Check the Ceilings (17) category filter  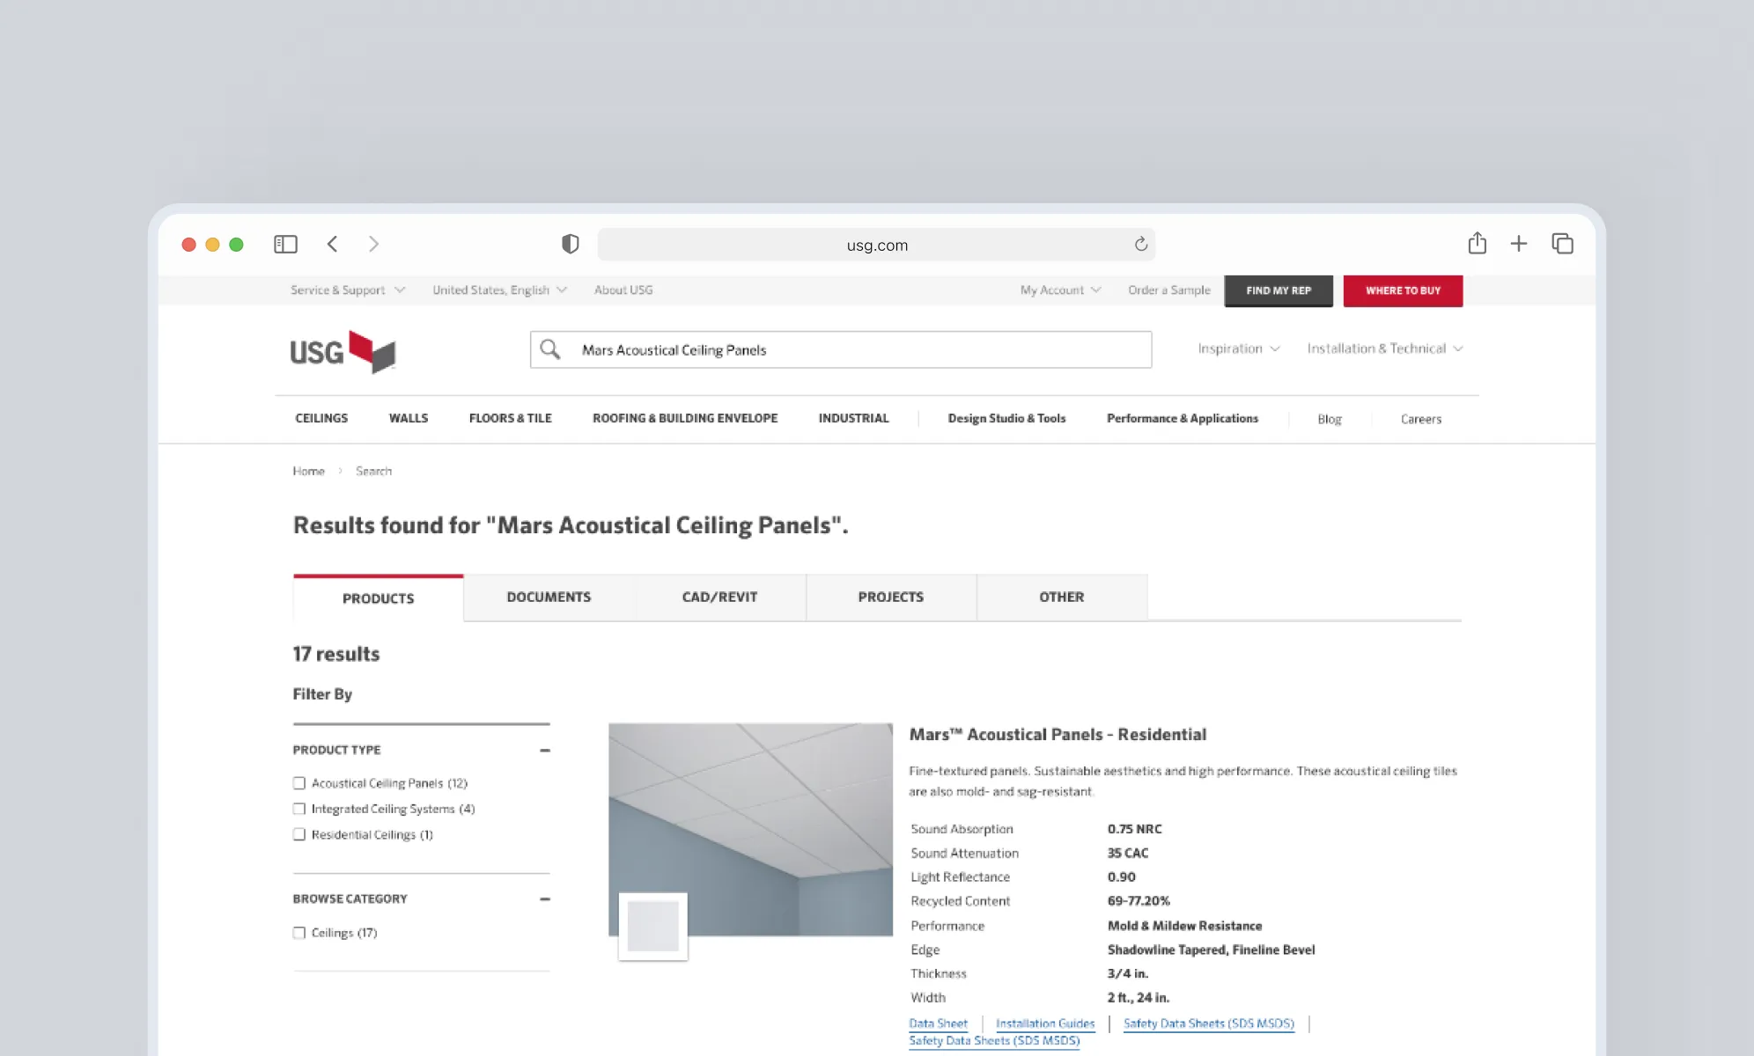point(299,933)
